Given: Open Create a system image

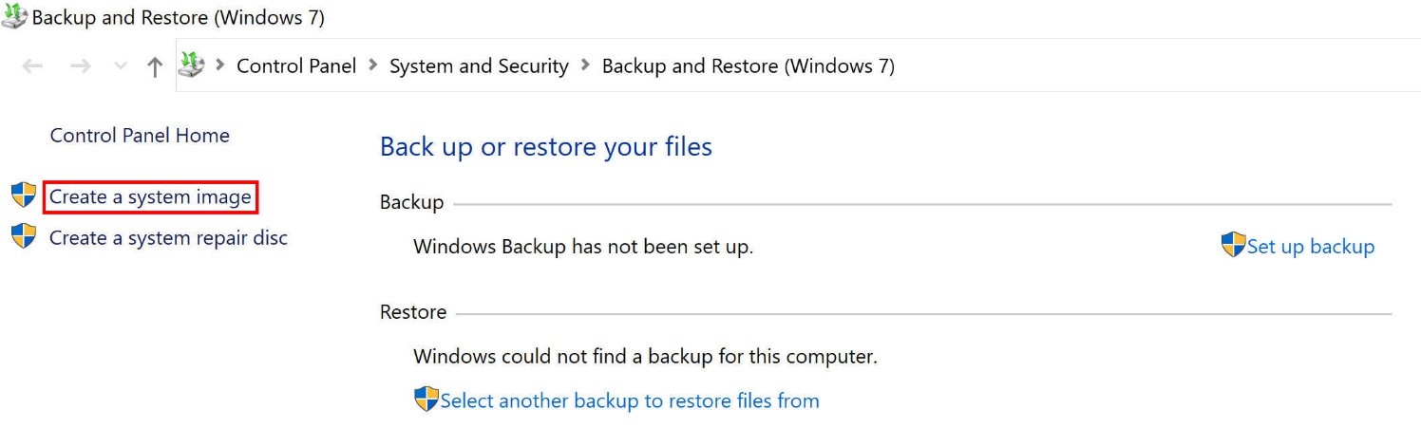Looking at the screenshot, I should (x=150, y=197).
